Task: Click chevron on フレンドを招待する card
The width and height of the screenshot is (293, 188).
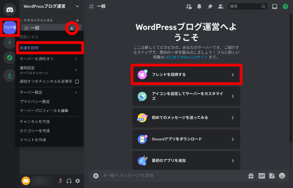Action: pos(233,75)
